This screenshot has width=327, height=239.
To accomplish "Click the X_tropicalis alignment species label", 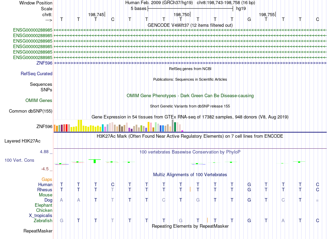I will coord(41,216).
